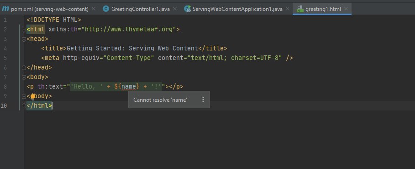Open the ServingWebContentApplication1.java tab
This screenshot has width=415, height=169.
click(237, 9)
